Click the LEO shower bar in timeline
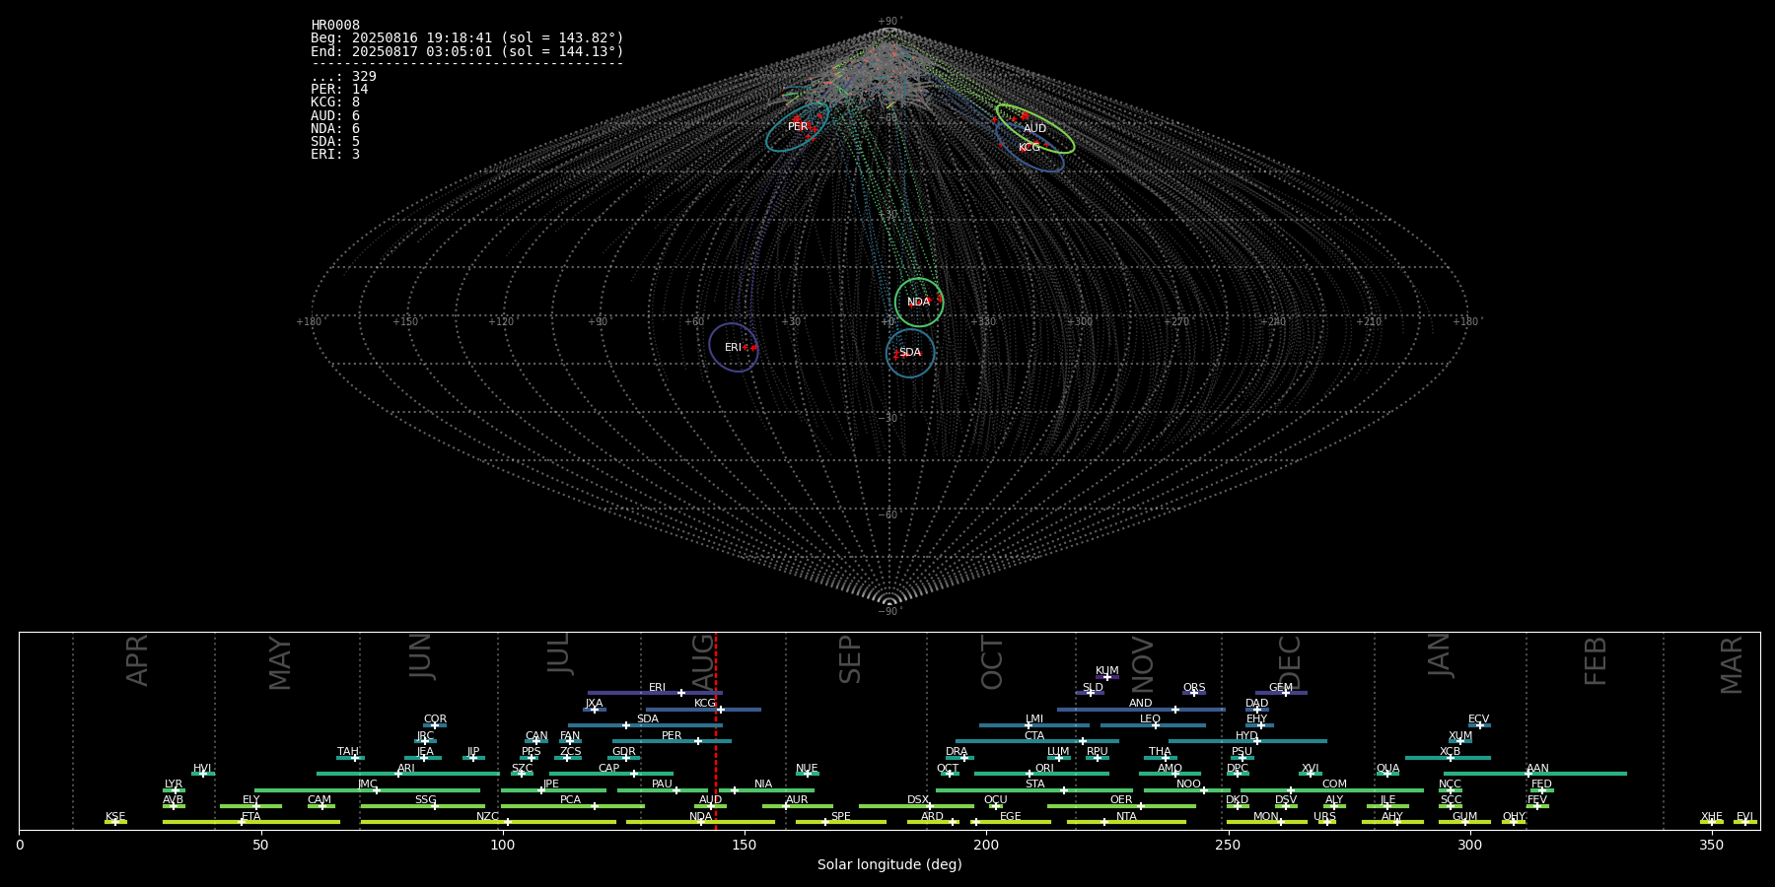1775x887 pixels. click(x=1153, y=725)
